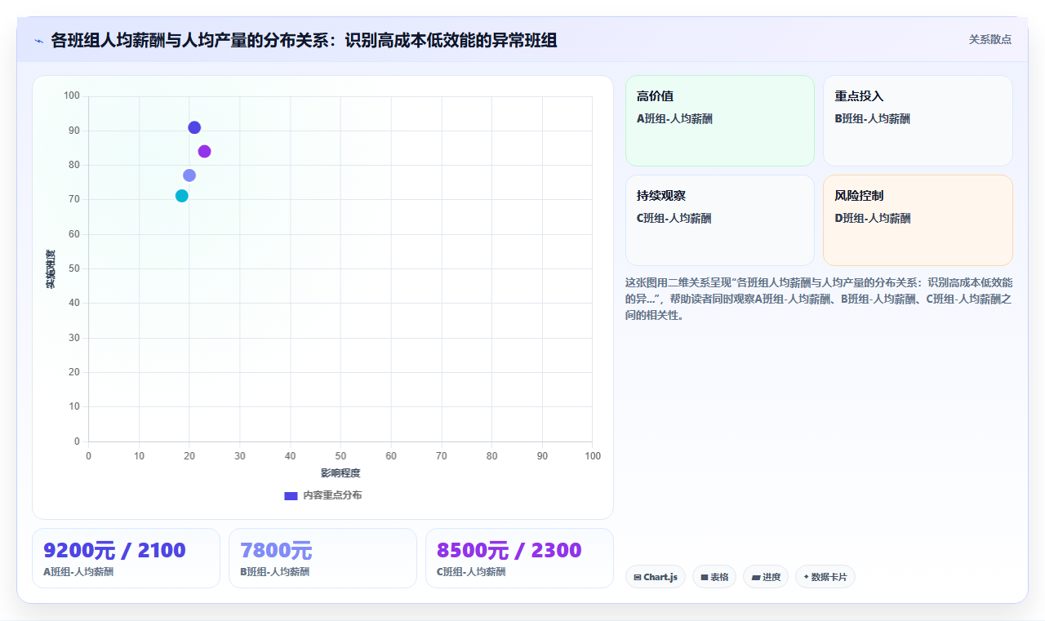Click the y-axis tick value 100
Image resolution: width=1045 pixels, height=621 pixels.
72,96
